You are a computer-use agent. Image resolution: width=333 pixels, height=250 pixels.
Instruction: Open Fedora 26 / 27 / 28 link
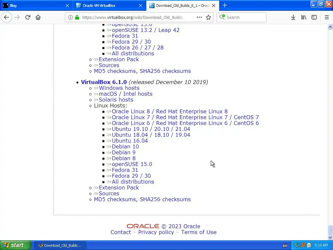[138, 48]
